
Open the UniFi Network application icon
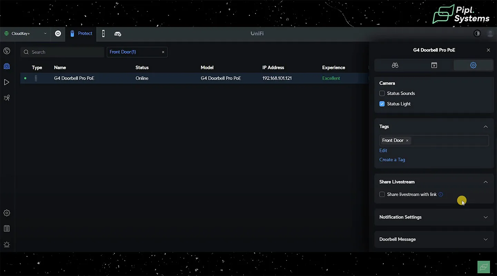click(x=58, y=34)
